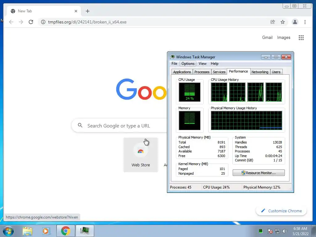Switch to Users tab

pyautogui.click(x=276, y=72)
